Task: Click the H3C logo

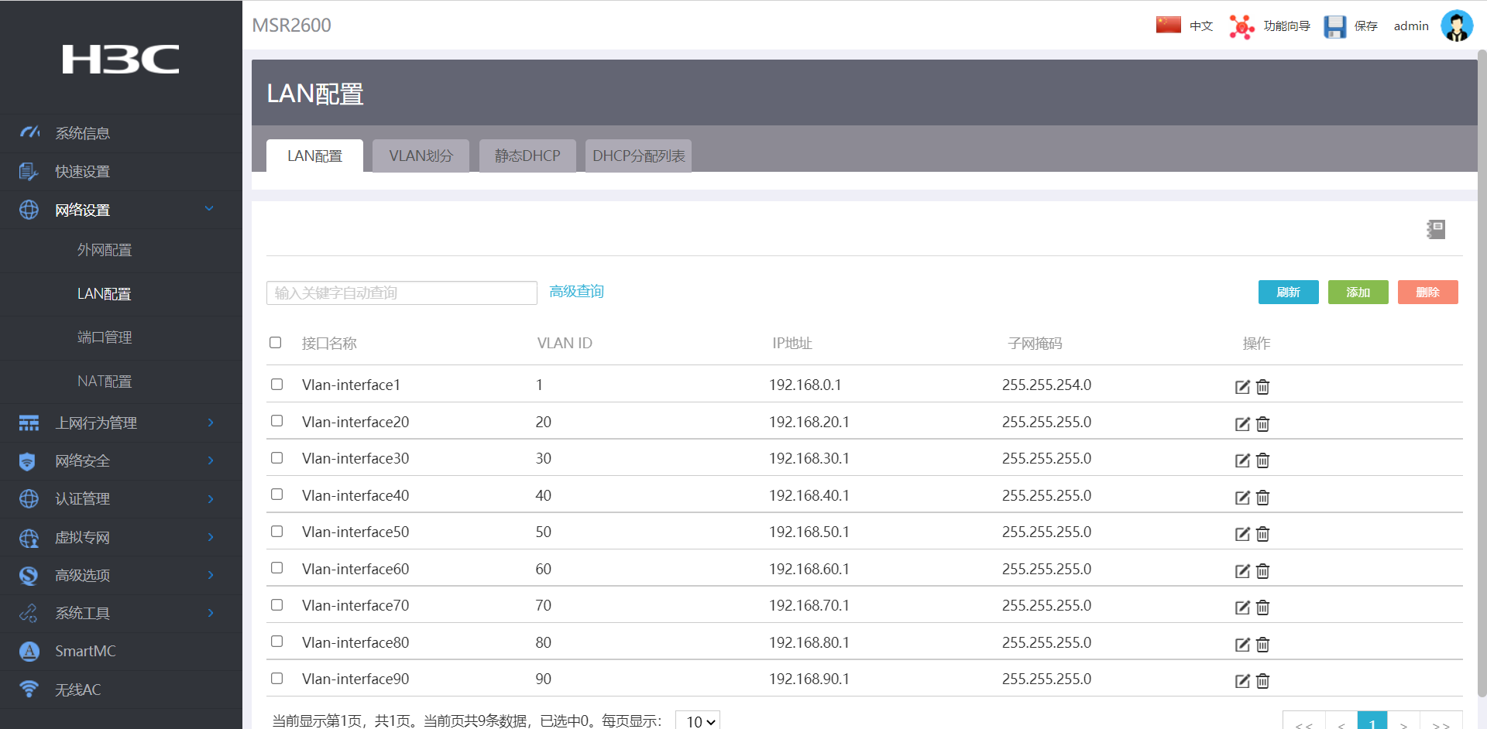Action: tap(121, 59)
